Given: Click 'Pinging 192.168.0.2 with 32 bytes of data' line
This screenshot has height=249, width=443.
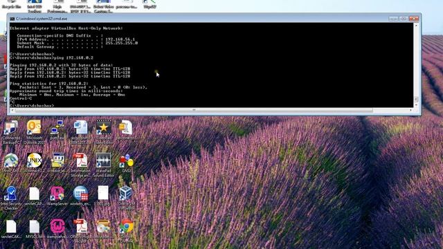Looking at the screenshot, I should 62,65.
